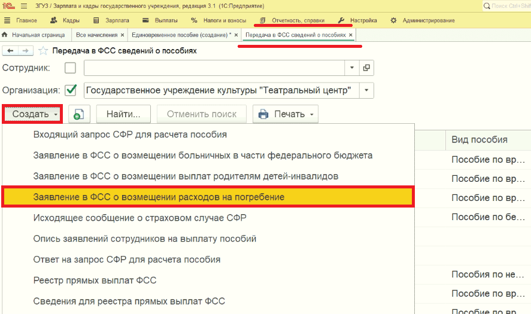Click the home icon on Начальная страница tab
This screenshot has height=314, width=531.
[5, 35]
